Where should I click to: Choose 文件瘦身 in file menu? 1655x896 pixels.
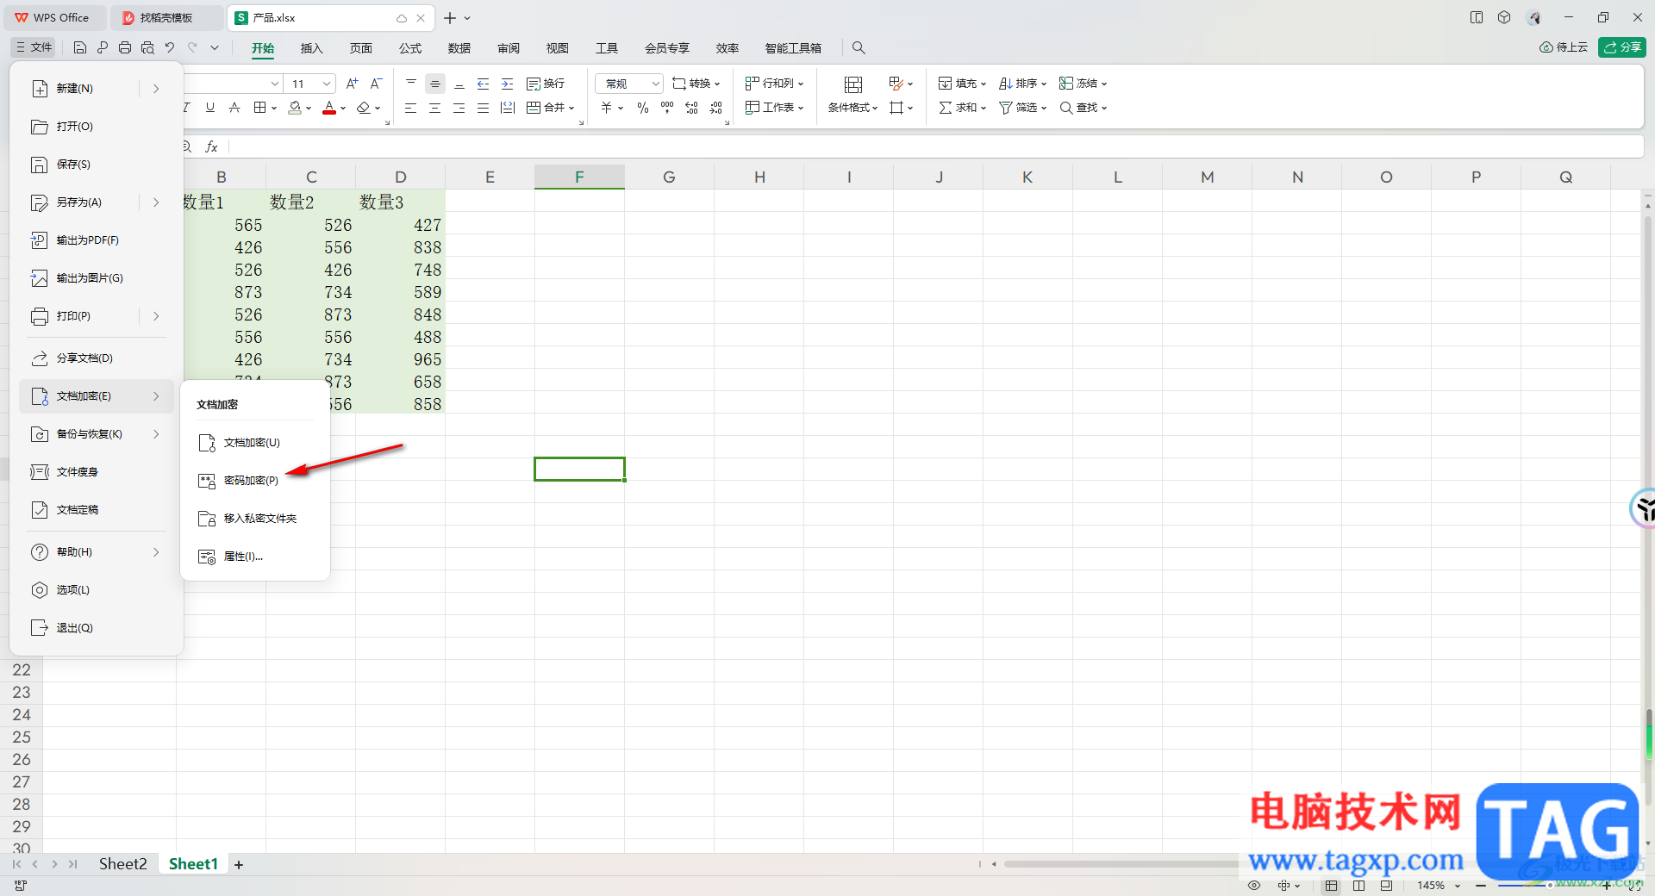tap(77, 472)
